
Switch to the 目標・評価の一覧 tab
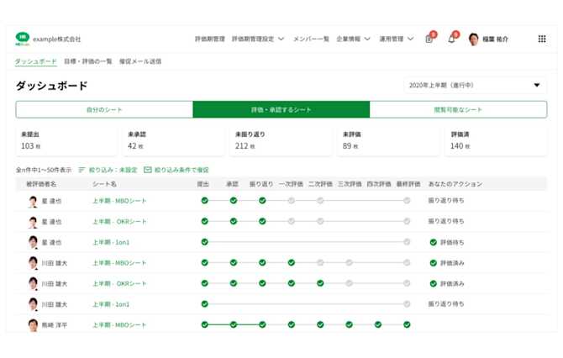pyautogui.click(x=88, y=61)
